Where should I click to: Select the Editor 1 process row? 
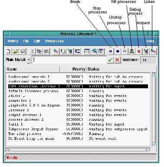78,96
